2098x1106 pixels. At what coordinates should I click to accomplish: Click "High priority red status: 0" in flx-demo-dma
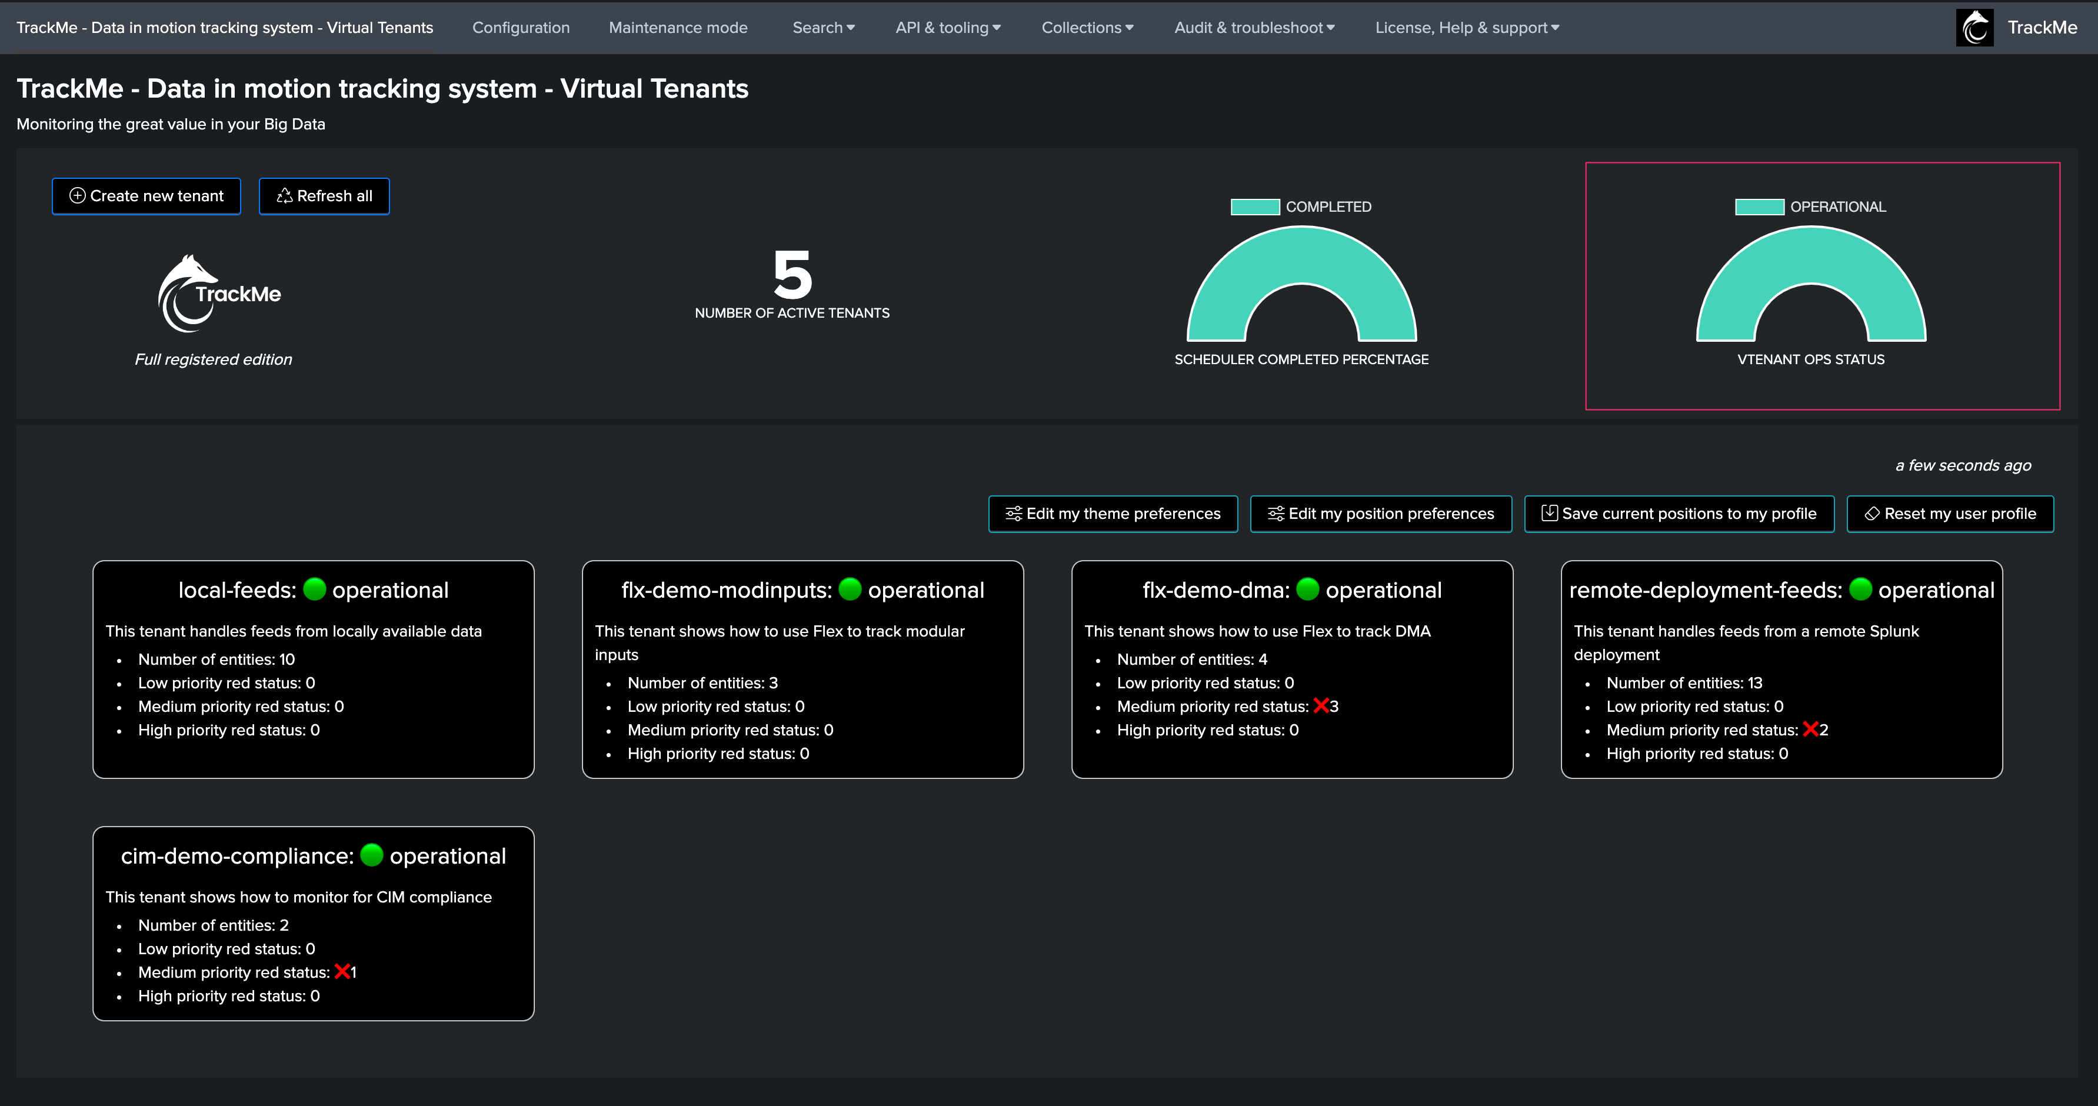click(x=1208, y=729)
